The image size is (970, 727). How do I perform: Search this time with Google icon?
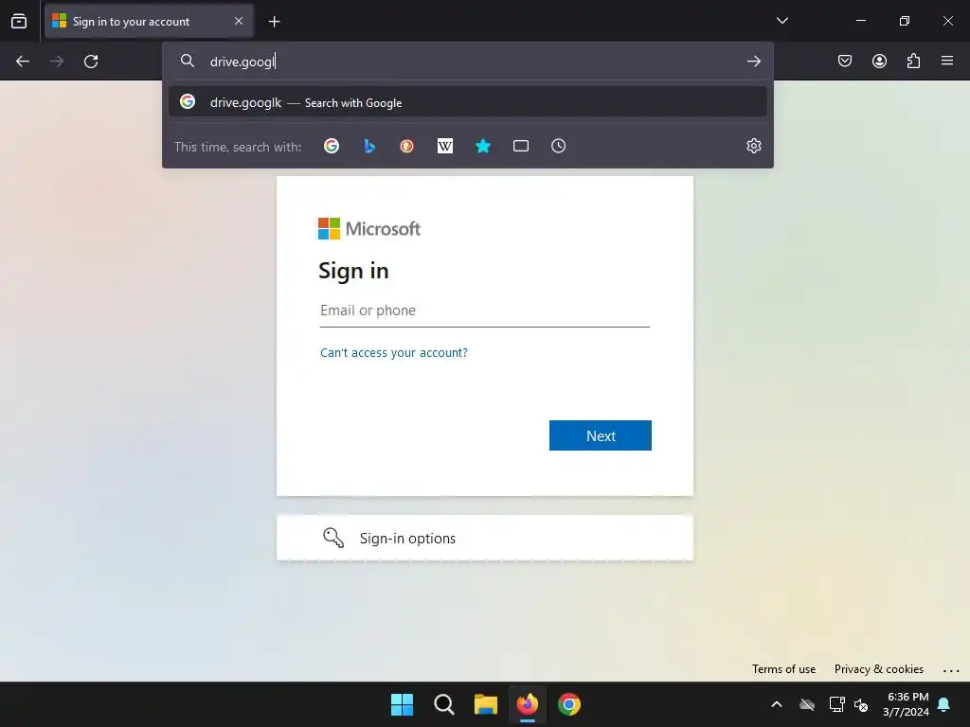click(332, 146)
